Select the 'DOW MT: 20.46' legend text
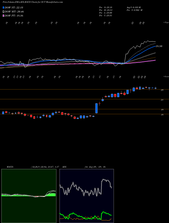169x223 pixels. [x=15, y=12]
